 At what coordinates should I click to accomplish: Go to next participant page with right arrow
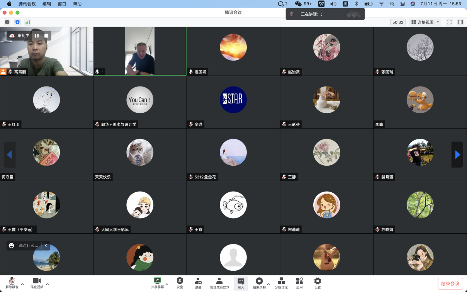tap(457, 154)
